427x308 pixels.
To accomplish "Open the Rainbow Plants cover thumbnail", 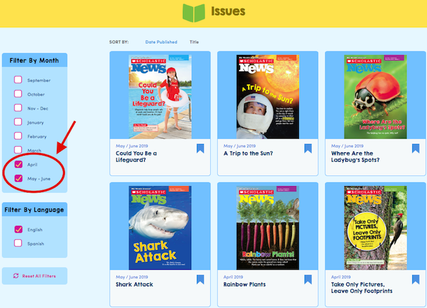I will click(268, 228).
